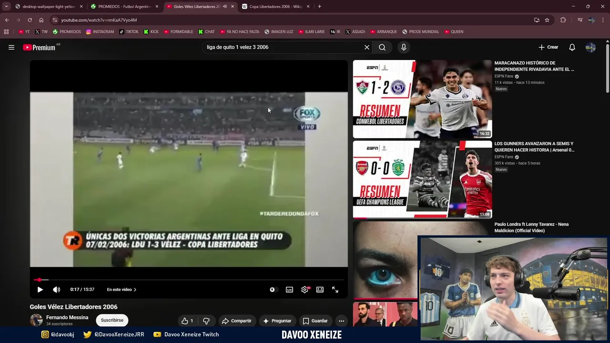Close the PROMIEDOS tab

157,7
